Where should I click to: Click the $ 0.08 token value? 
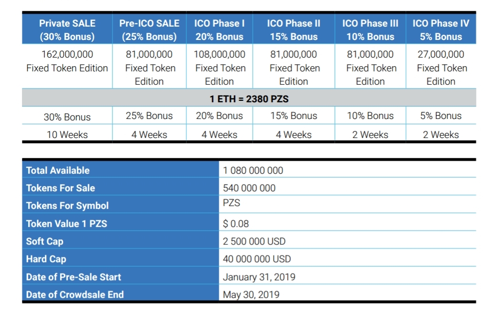(236, 224)
